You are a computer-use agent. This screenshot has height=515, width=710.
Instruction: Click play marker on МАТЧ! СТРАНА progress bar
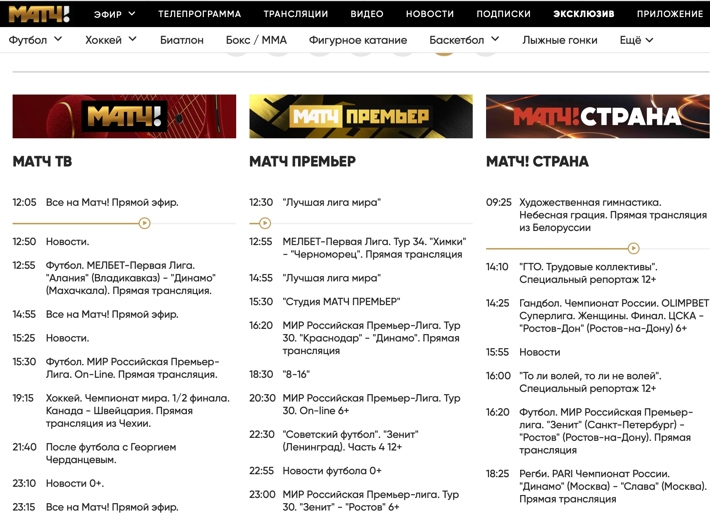pyautogui.click(x=634, y=248)
